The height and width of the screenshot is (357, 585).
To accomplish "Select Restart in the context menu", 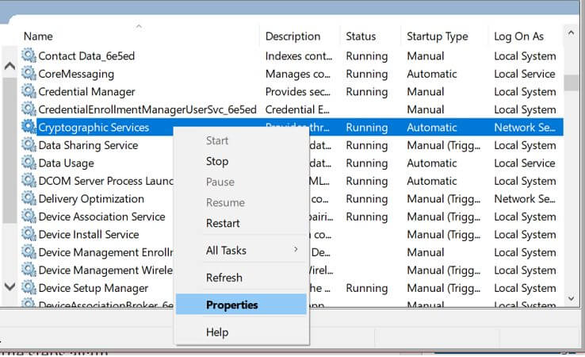I will point(223,223).
